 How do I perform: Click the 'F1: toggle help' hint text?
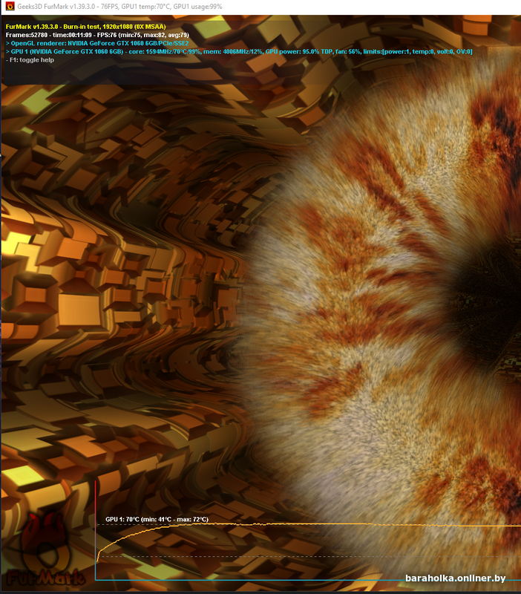tap(30, 60)
